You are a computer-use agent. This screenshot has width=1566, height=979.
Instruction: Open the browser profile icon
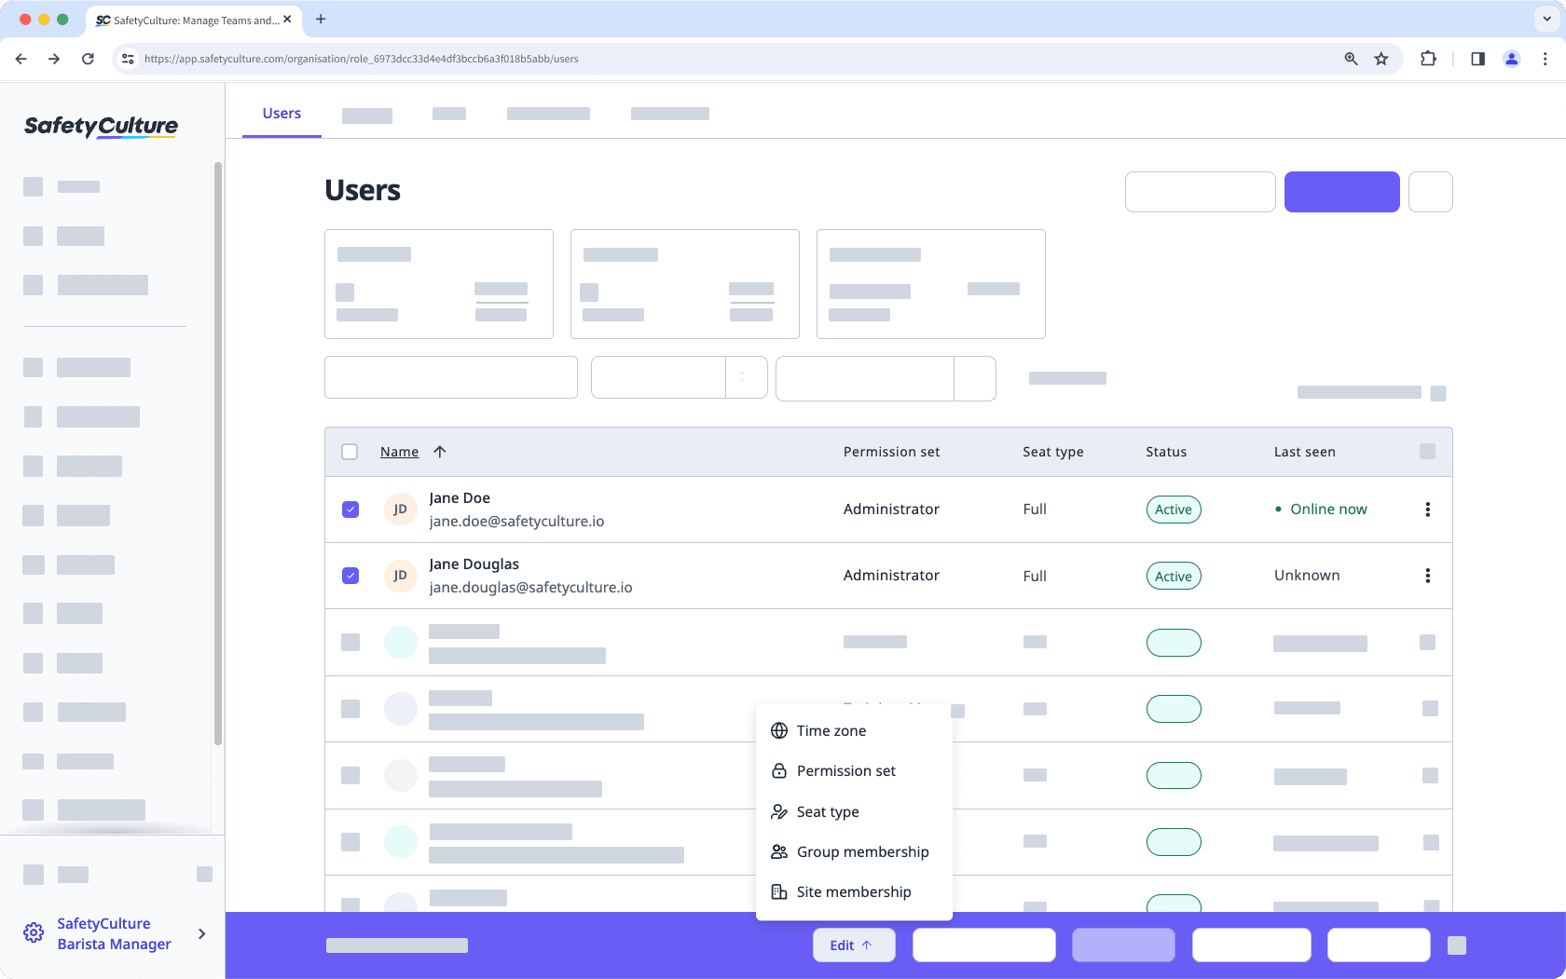click(x=1511, y=58)
